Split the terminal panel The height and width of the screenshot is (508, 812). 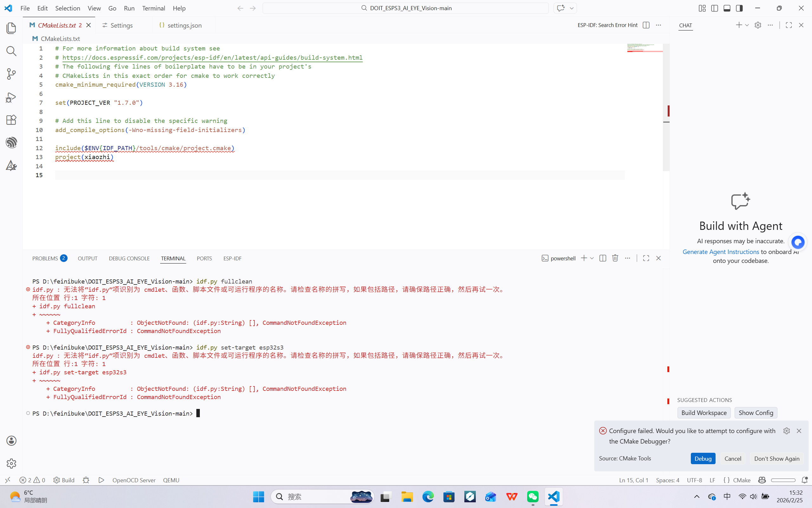[602, 258]
